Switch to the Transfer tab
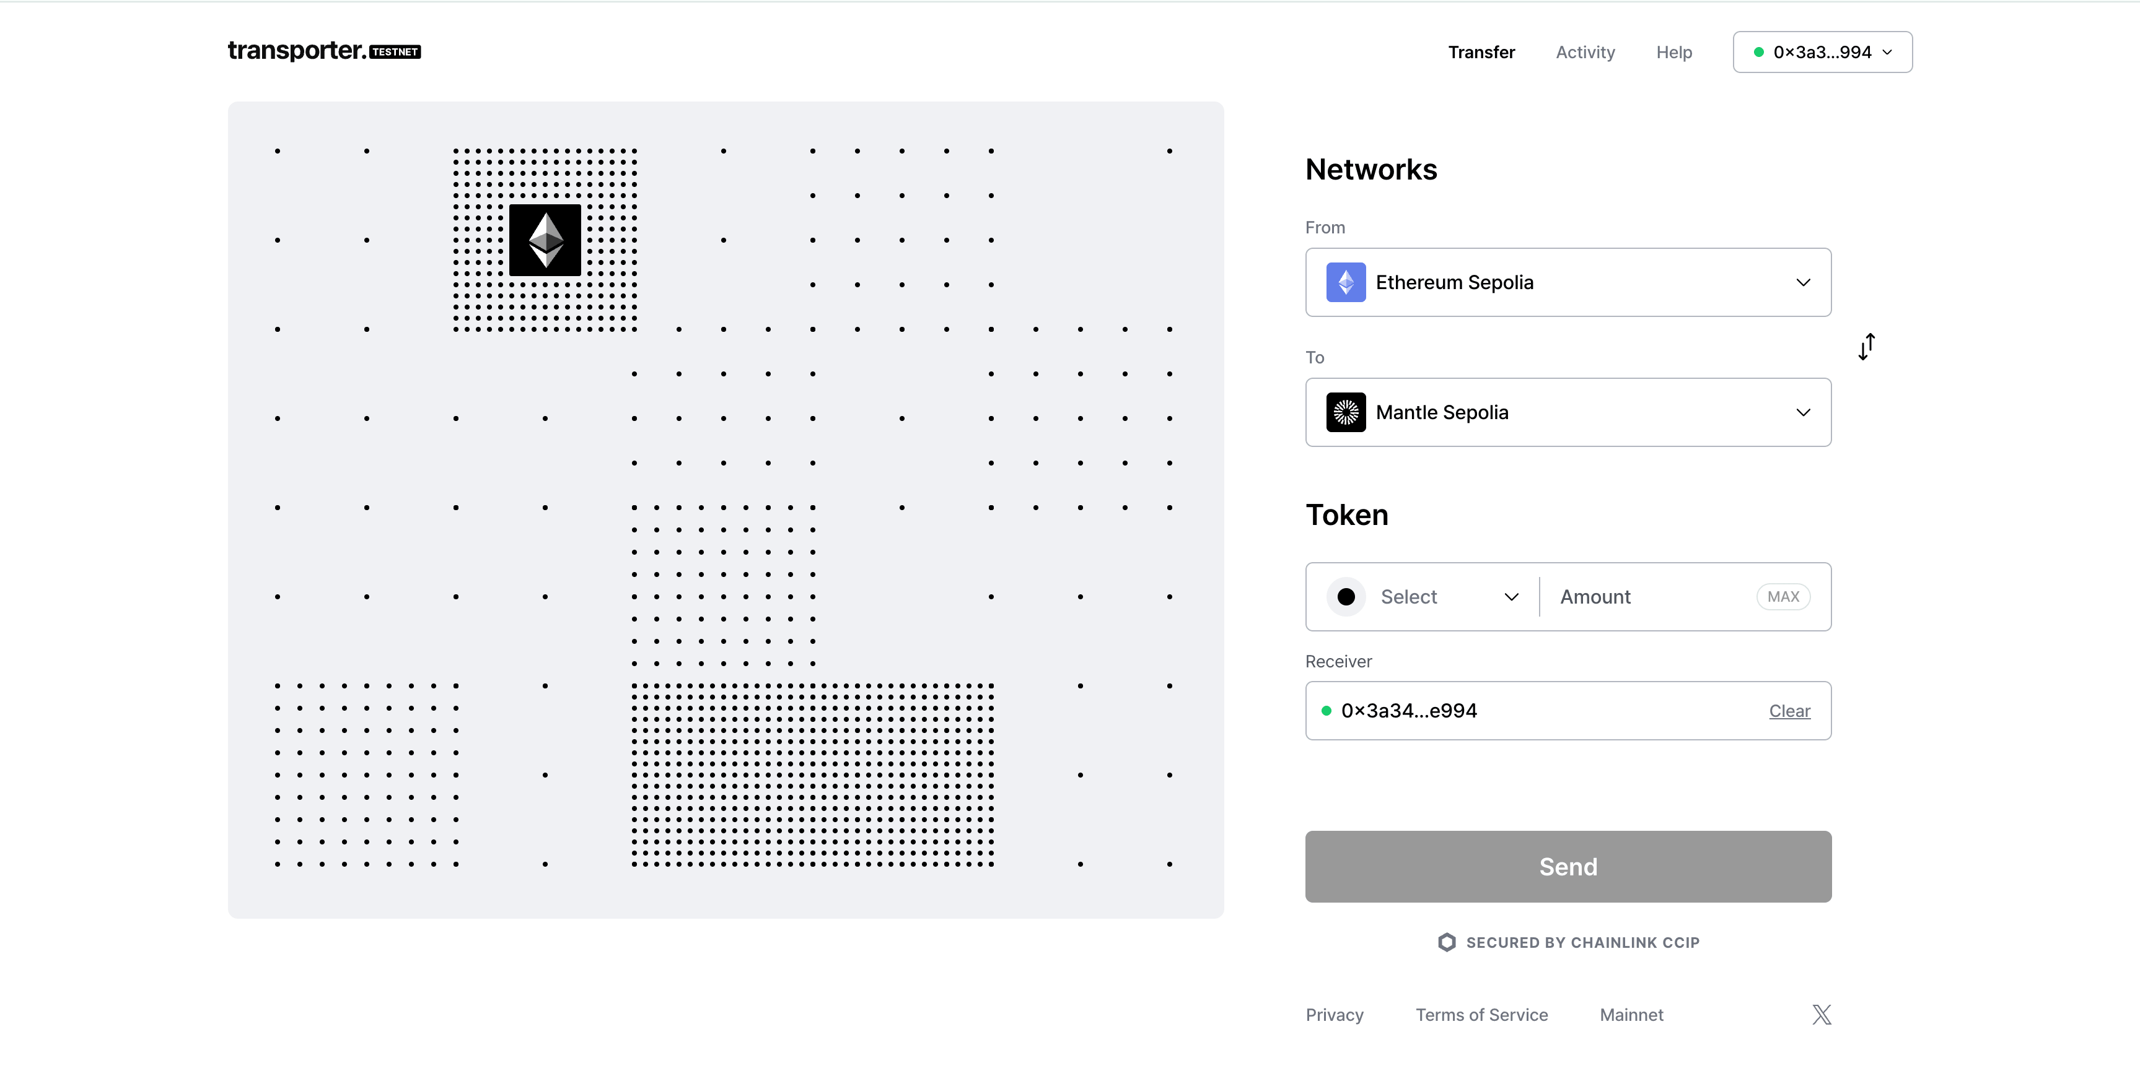Viewport: 2140px width, 1071px height. 1481,52
